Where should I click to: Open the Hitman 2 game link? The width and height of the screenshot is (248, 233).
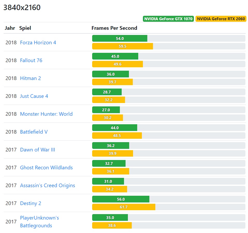30,78
